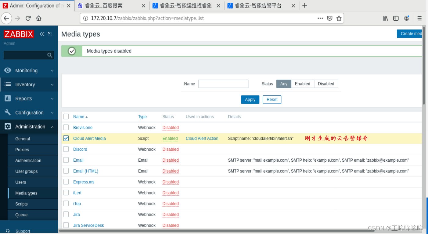The width and height of the screenshot is (428, 234).
Task: Open the browser hamburger menu
Action: click(419, 18)
